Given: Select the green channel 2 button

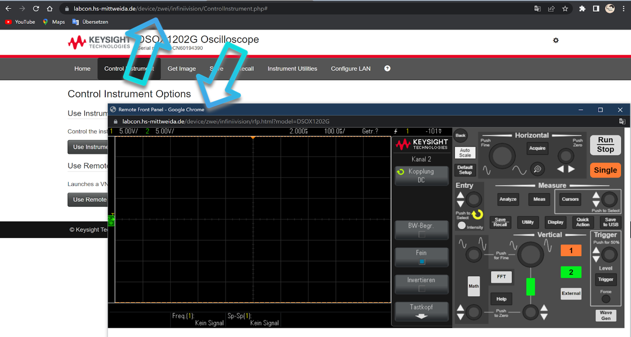Looking at the screenshot, I should (x=571, y=272).
